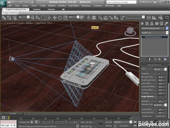Open distortion type Quadratic dropdown
Image resolution: width=170 pixels, height=128 pixels.
tap(160, 105)
